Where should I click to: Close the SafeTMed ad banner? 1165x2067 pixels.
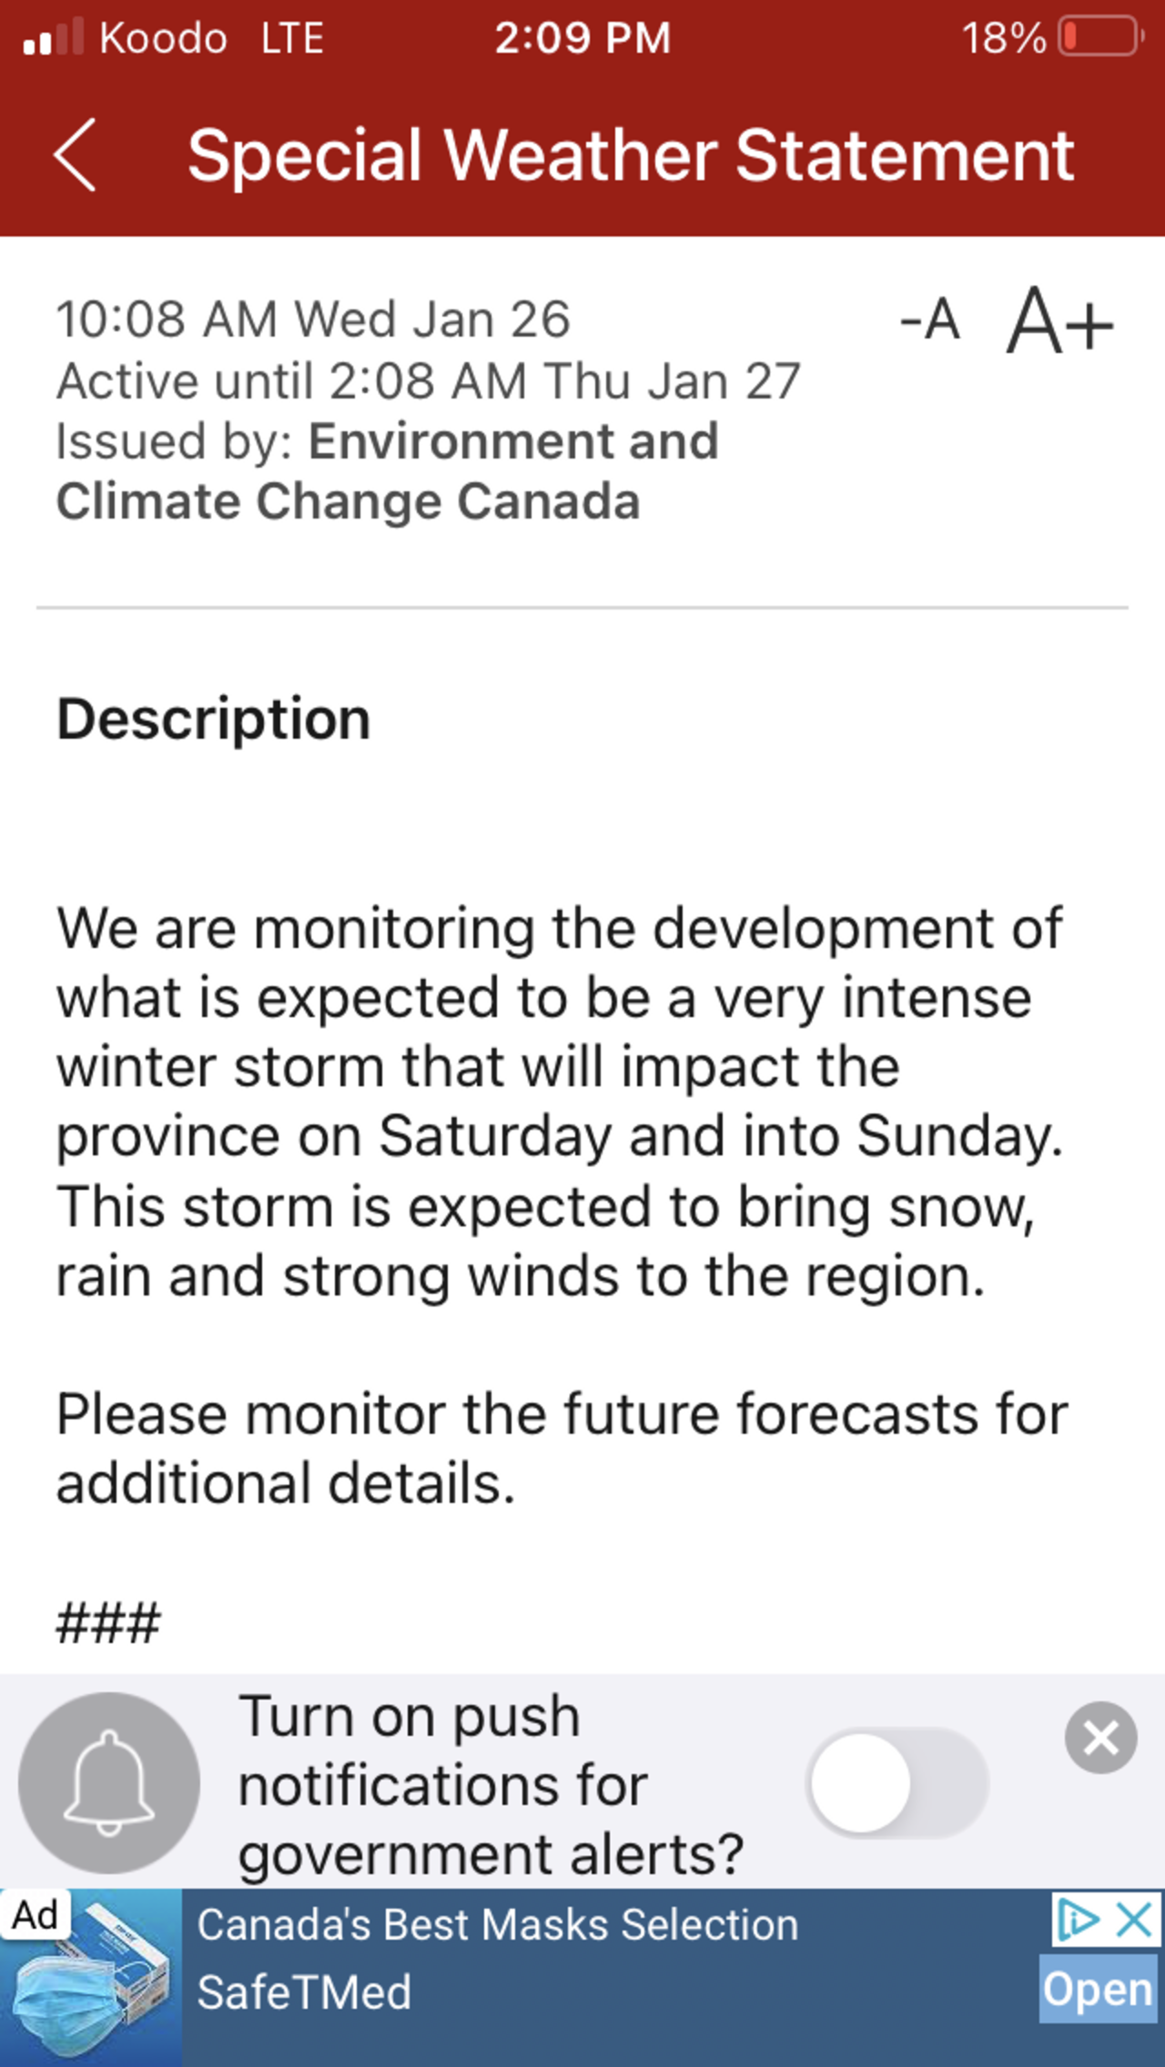point(1136,1920)
